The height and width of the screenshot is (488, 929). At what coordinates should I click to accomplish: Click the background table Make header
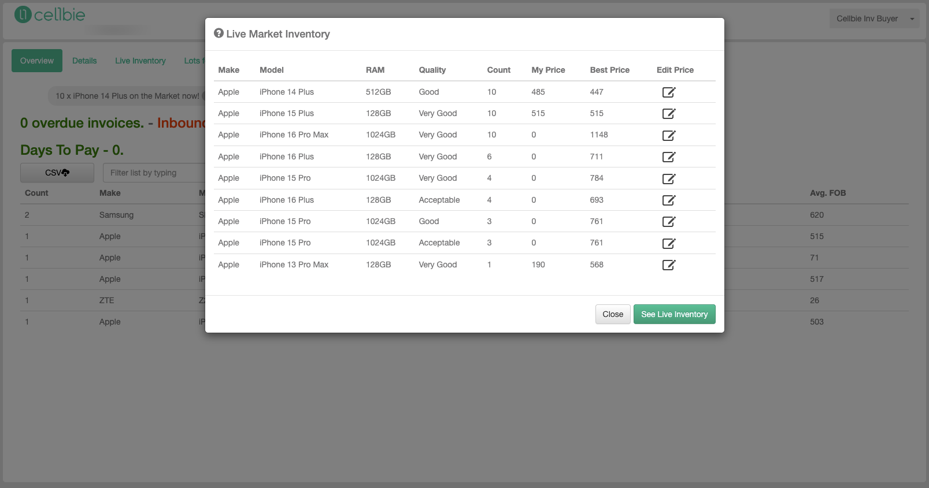coord(110,193)
